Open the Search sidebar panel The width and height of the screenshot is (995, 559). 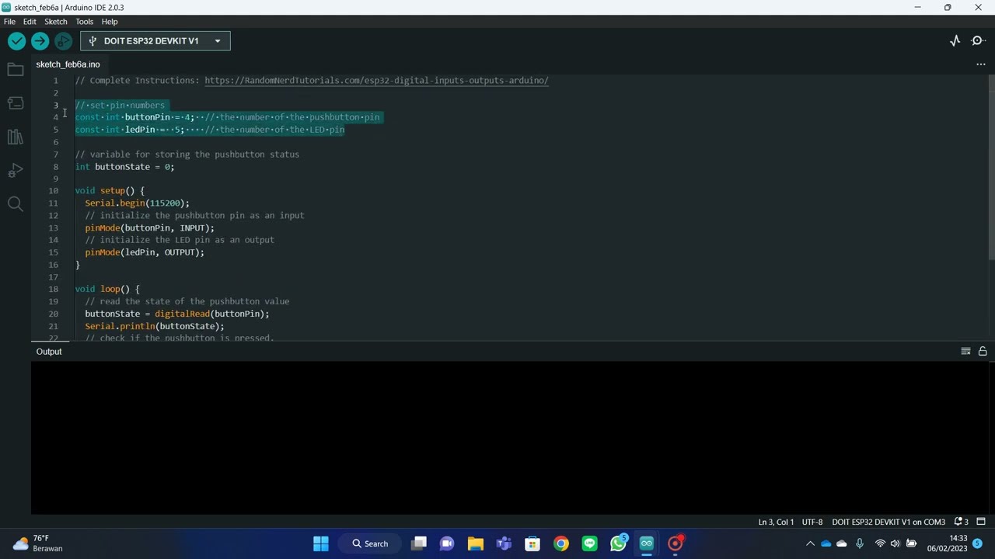click(x=15, y=204)
